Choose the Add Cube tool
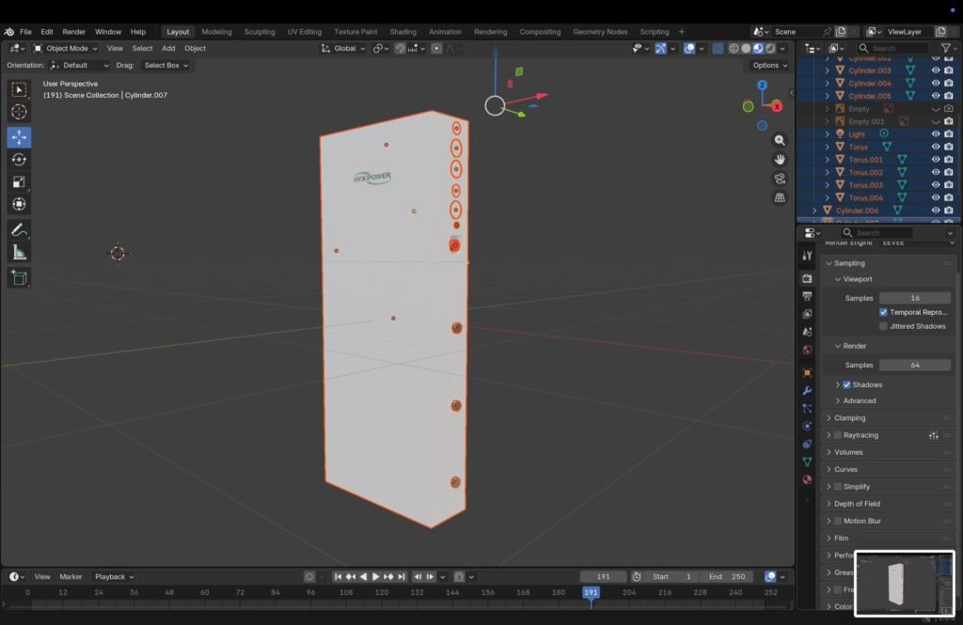 [x=19, y=277]
